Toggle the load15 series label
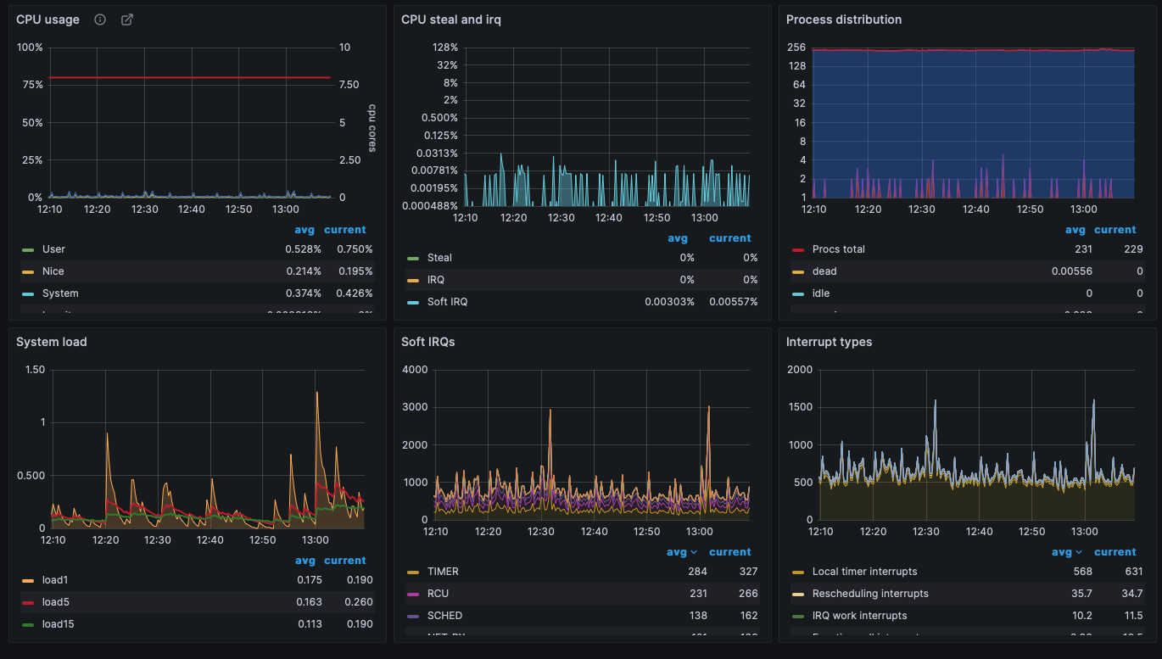The width and height of the screenshot is (1162, 659). (x=59, y=624)
